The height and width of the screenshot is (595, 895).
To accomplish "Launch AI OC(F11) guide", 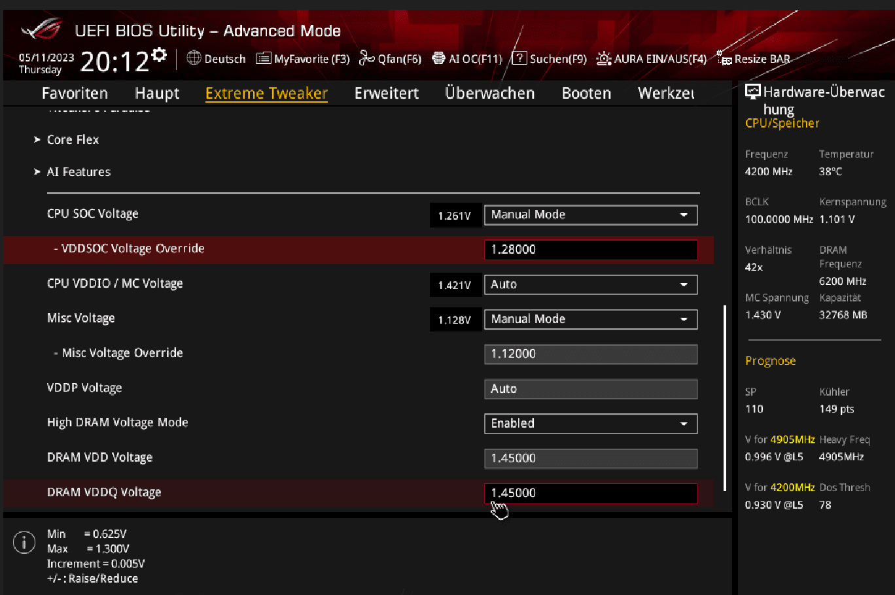I will pos(467,59).
